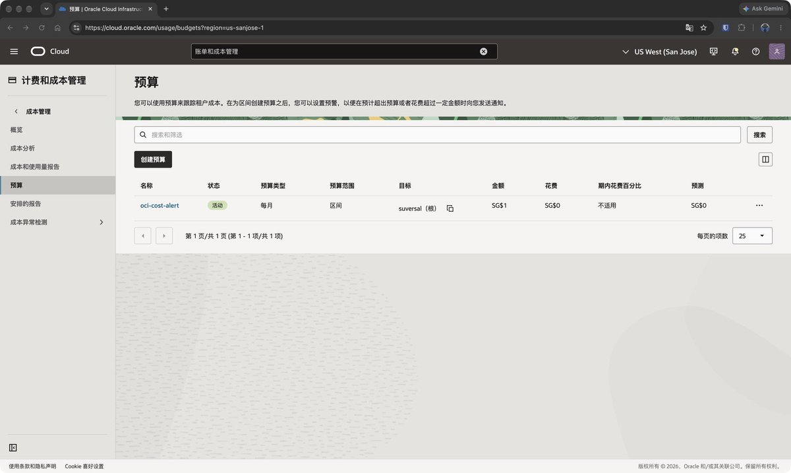Click the Oracle Cloud logo
This screenshot has width=791, height=473.
coord(49,51)
